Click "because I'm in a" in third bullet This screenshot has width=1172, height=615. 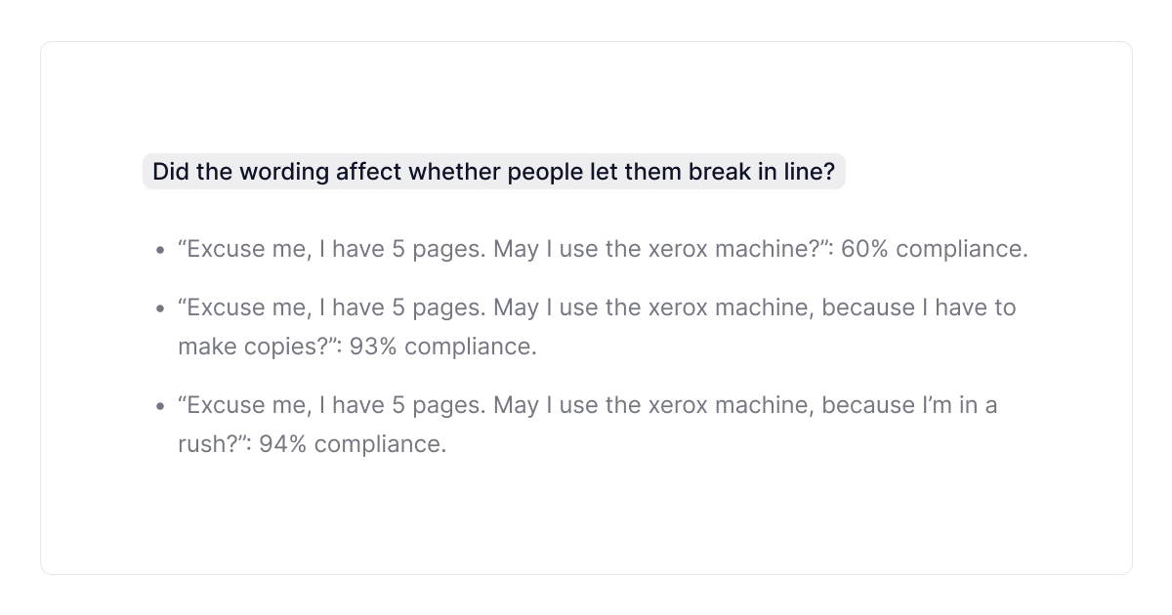(908, 405)
